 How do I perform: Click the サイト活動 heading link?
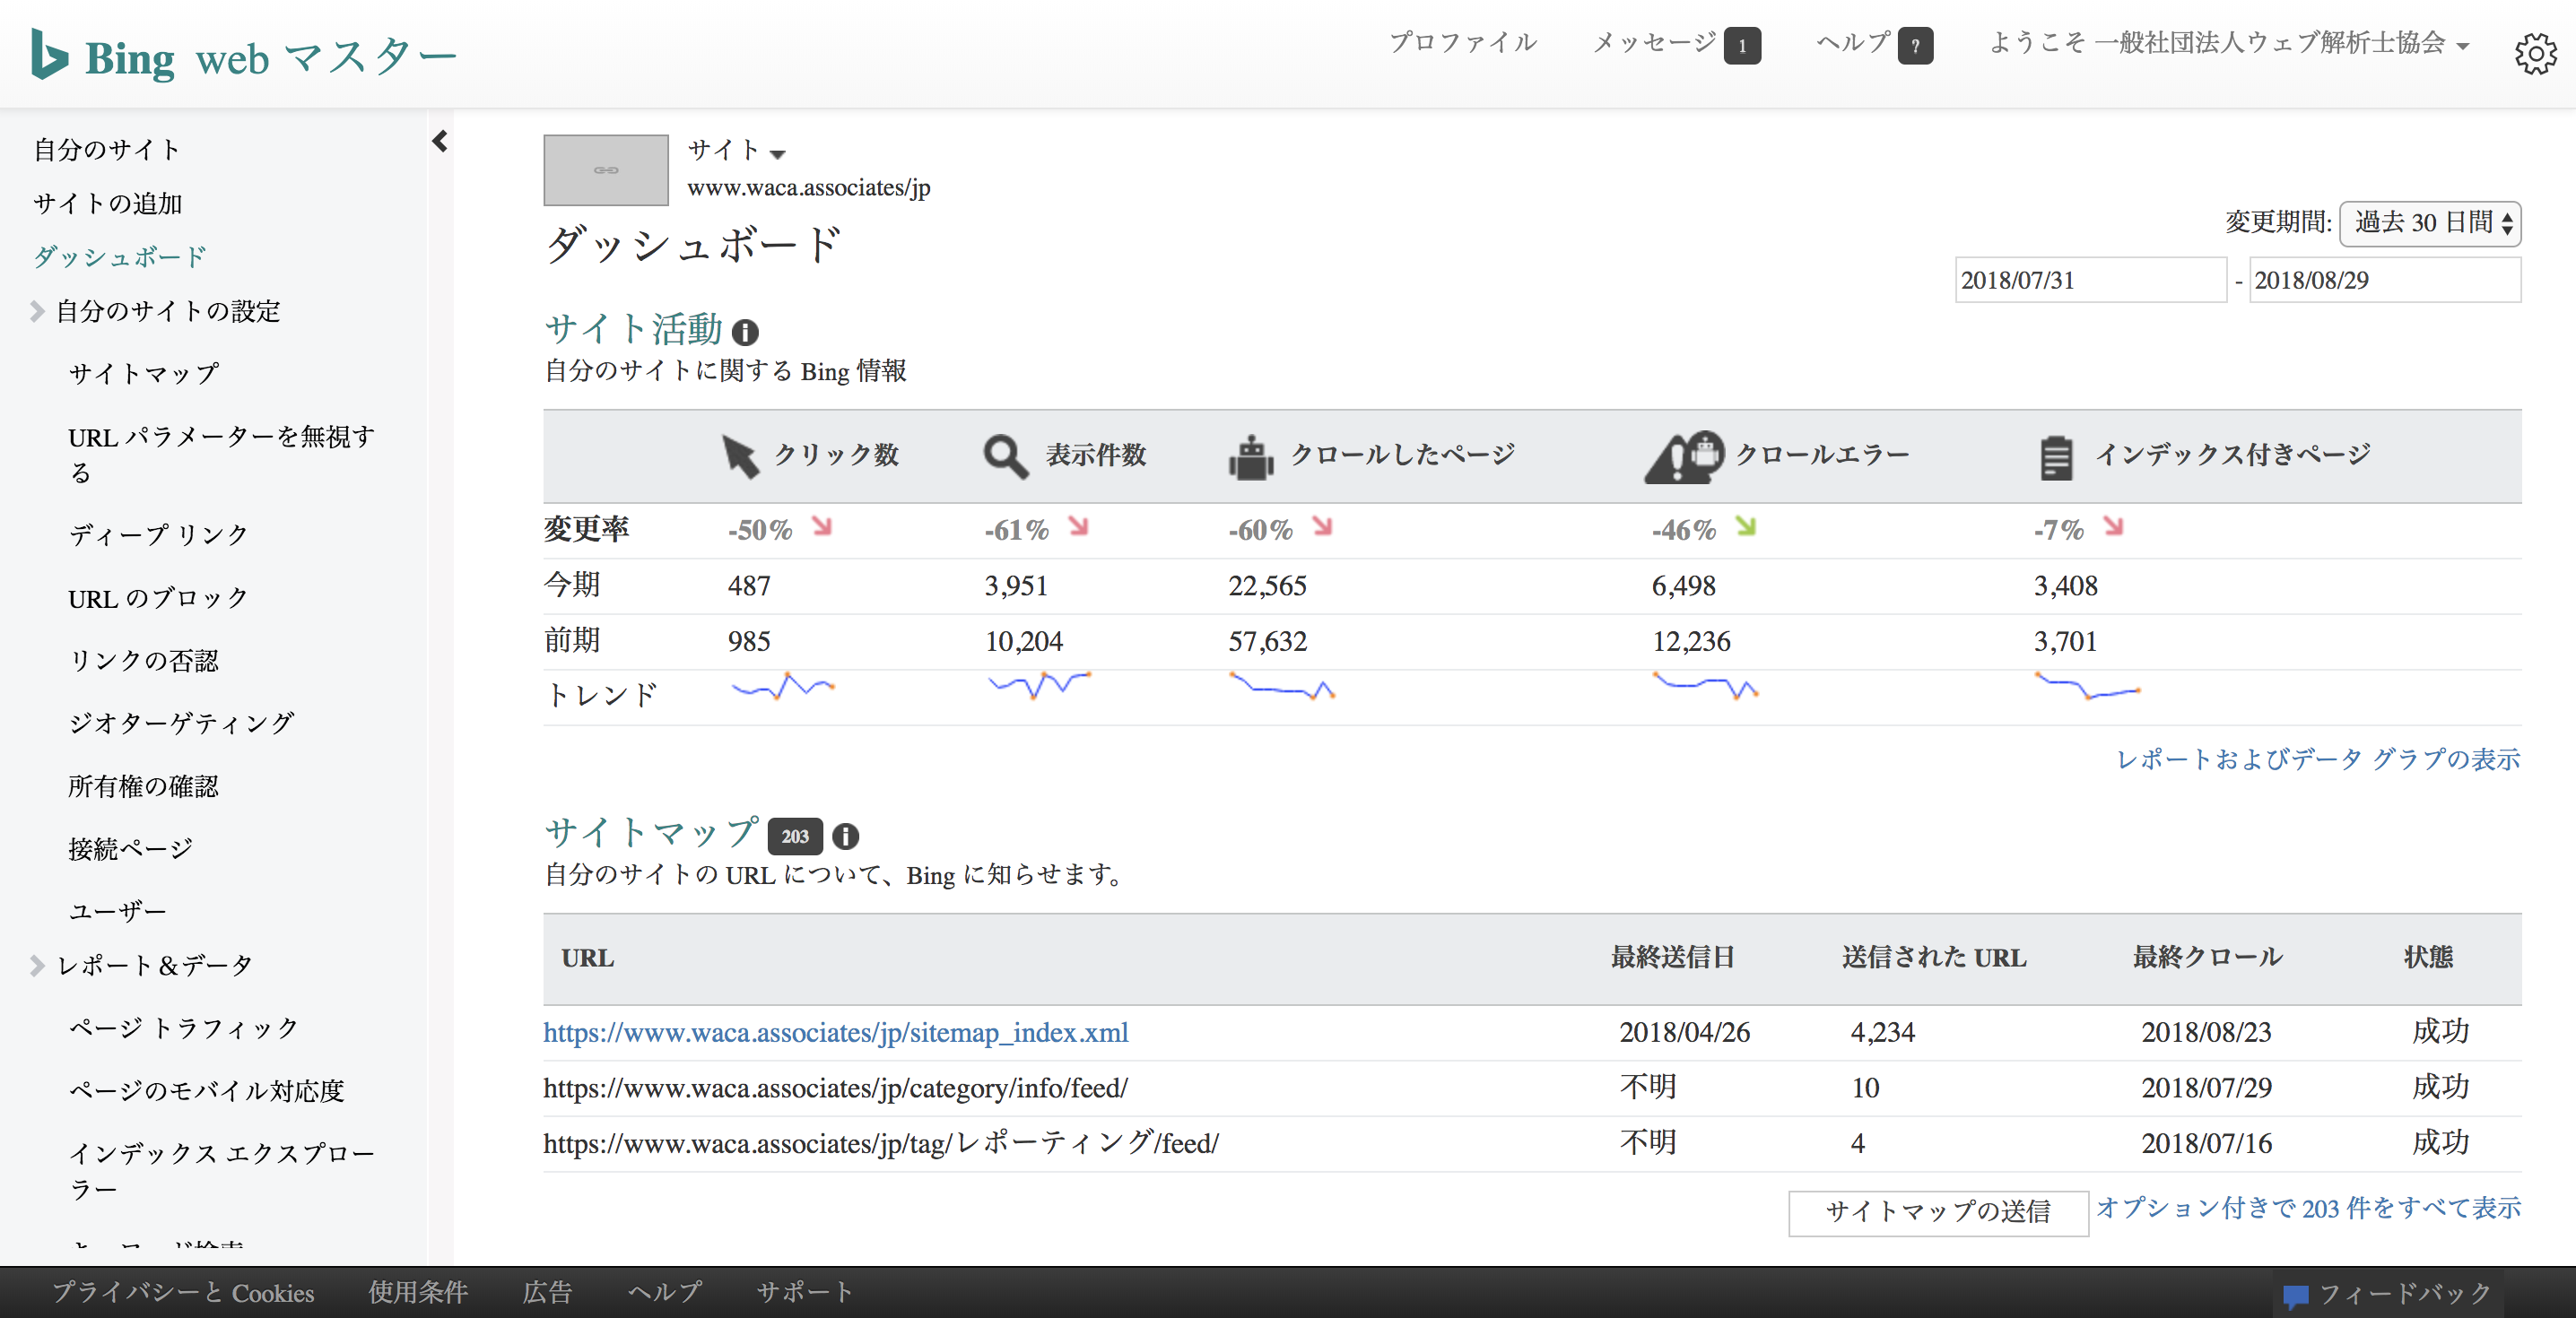pos(633,329)
